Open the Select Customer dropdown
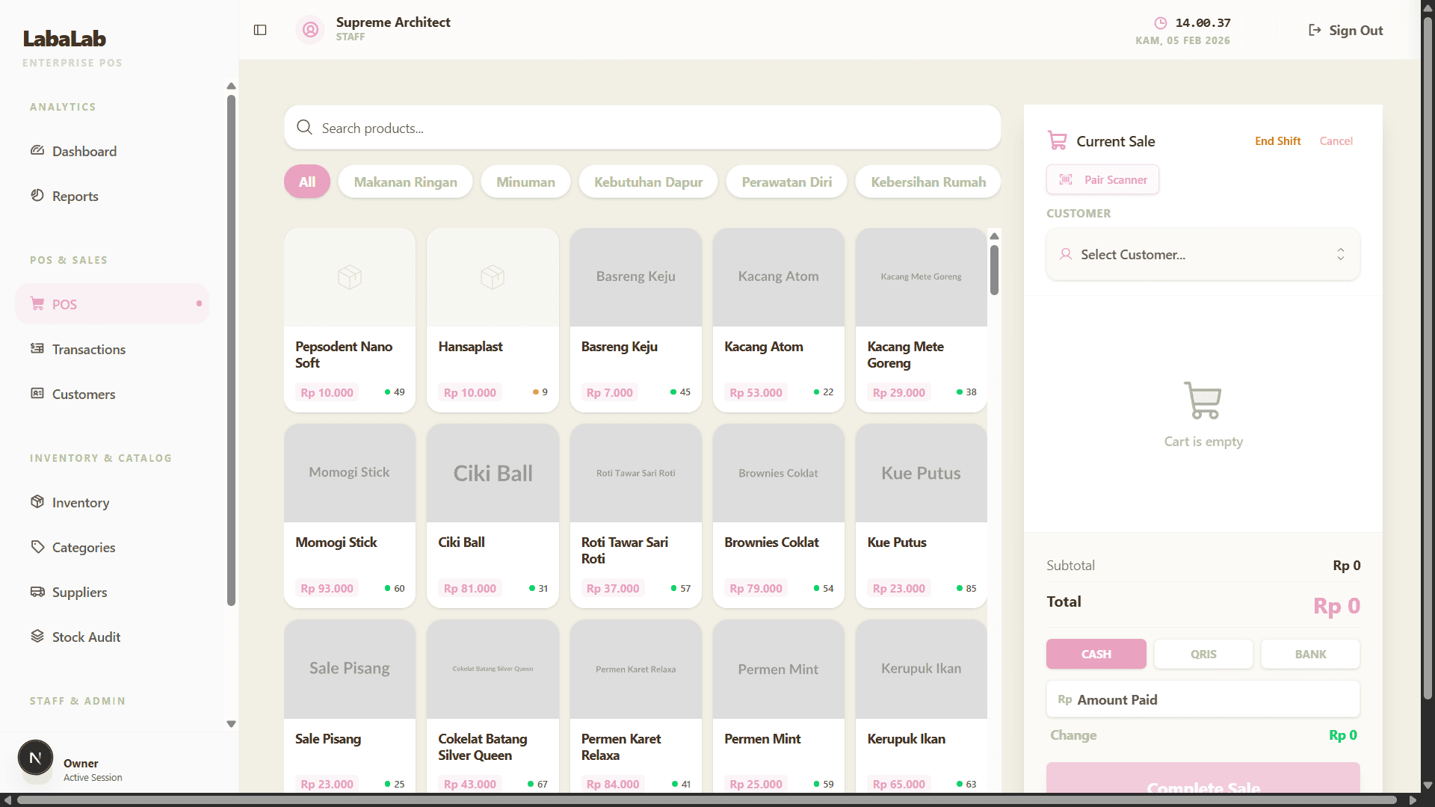1435x807 pixels. (1203, 254)
